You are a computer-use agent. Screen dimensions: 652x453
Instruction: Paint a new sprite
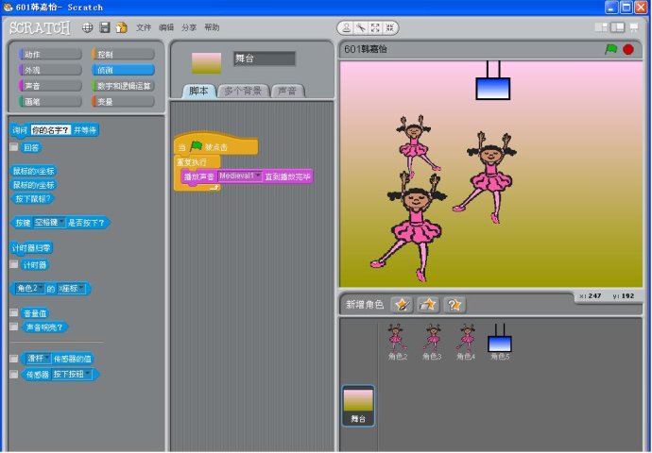(x=402, y=305)
